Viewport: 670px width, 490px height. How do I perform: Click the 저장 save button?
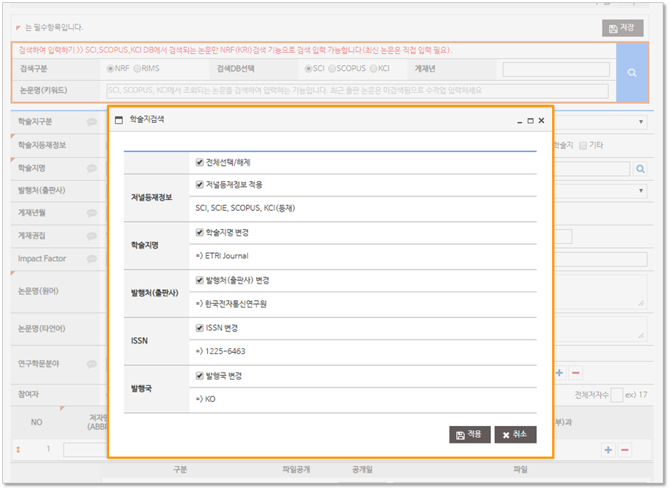[623, 28]
